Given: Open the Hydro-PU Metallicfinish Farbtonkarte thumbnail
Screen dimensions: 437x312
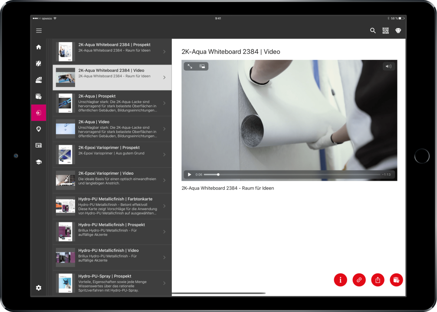Looking at the screenshot, I should [x=66, y=206].
